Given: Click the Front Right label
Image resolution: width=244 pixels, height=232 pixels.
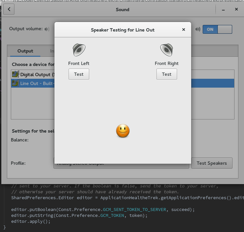Looking at the screenshot, I should pos(167,64).
